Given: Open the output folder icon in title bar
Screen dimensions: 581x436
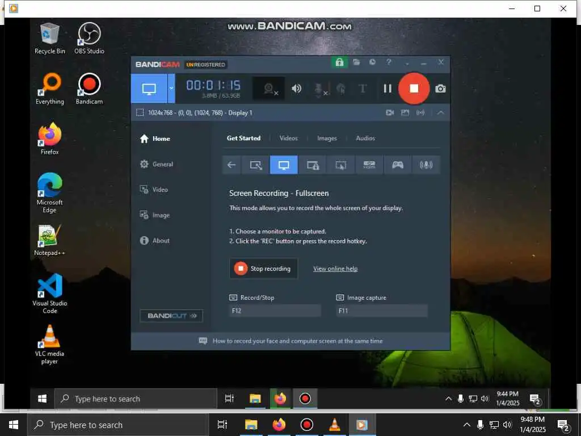Looking at the screenshot, I should click(356, 62).
